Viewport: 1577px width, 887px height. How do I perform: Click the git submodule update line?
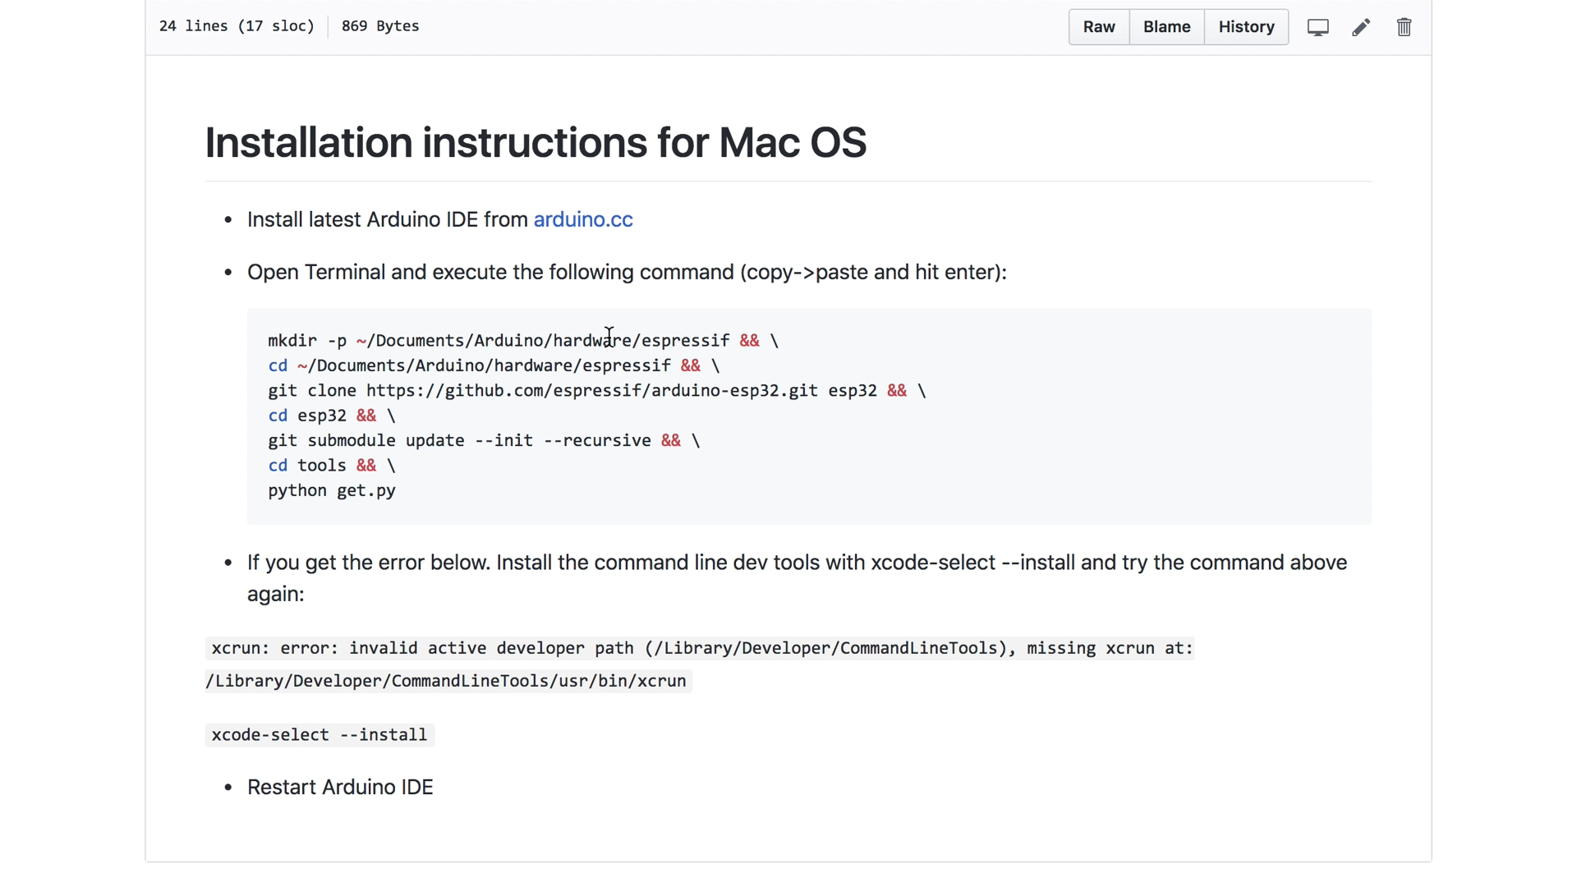pyautogui.click(x=484, y=440)
